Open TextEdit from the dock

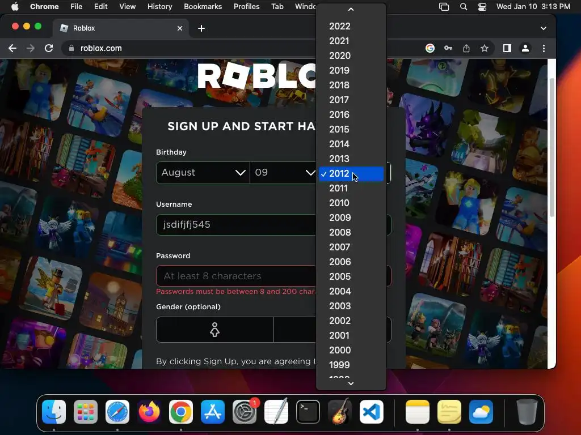276,412
